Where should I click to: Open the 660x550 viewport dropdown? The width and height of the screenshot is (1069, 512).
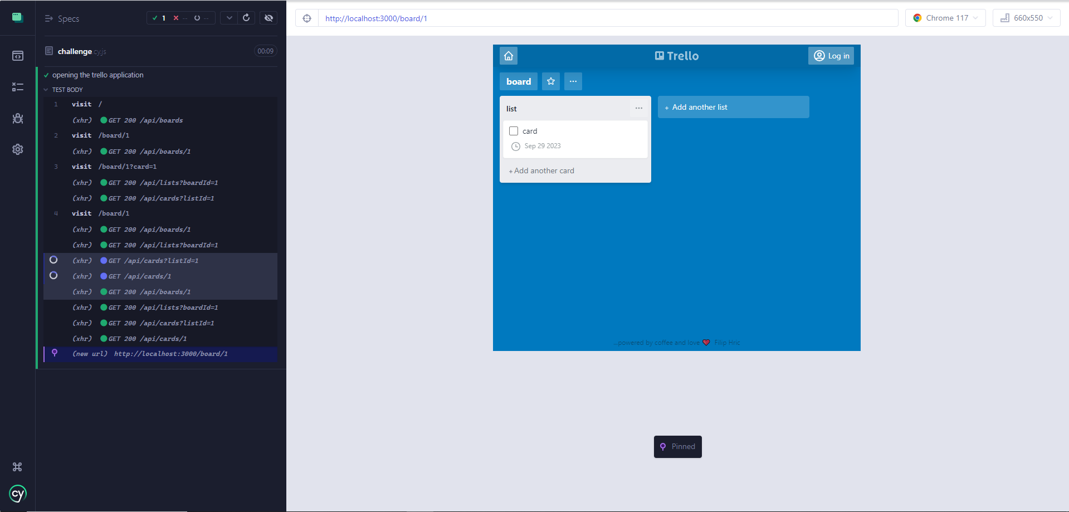pyautogui.click(x=1026, y=18)
